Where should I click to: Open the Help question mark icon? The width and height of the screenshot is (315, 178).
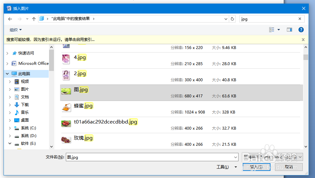click(301, 30)
